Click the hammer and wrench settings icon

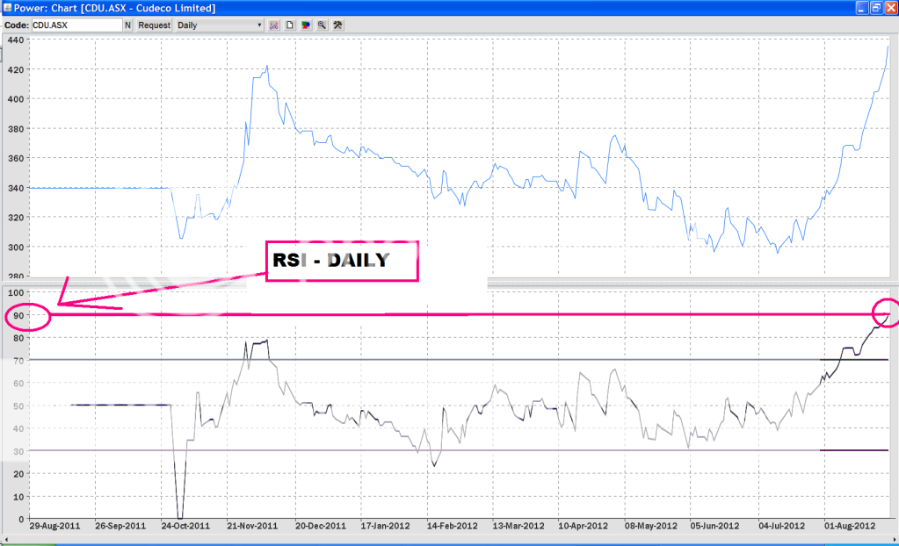coord(337,25)
